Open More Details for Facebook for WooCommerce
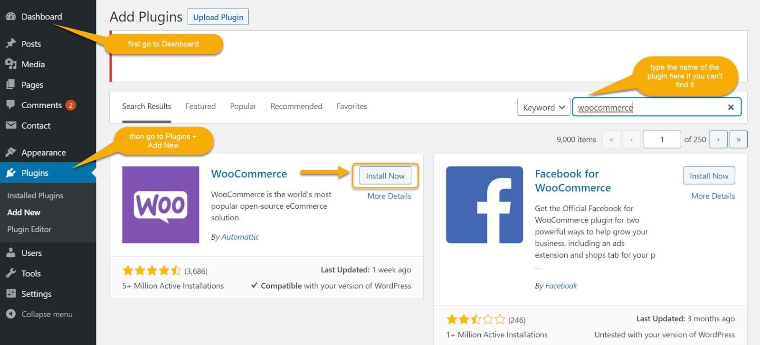 (713, 196)
